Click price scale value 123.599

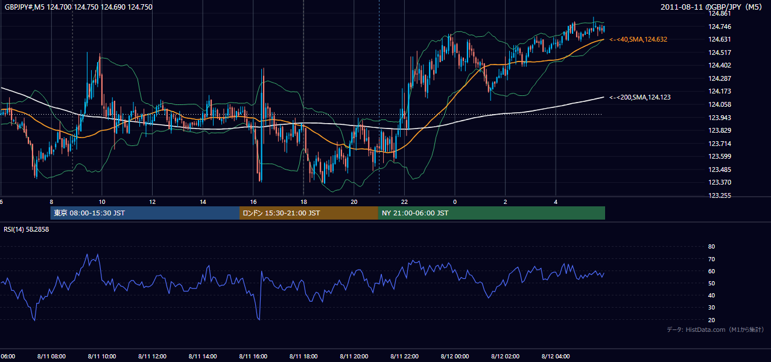[719, 156]
